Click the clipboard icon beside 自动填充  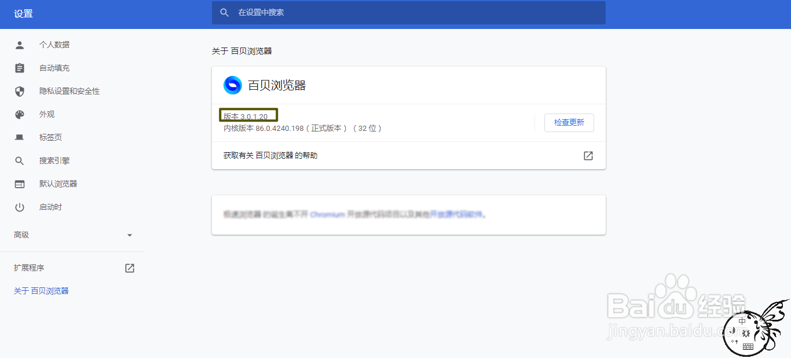tap(20, 68)
